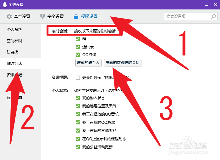Open the 基本设置 tab
Screen dimensions: 220x160
click(x=18, y=16)
